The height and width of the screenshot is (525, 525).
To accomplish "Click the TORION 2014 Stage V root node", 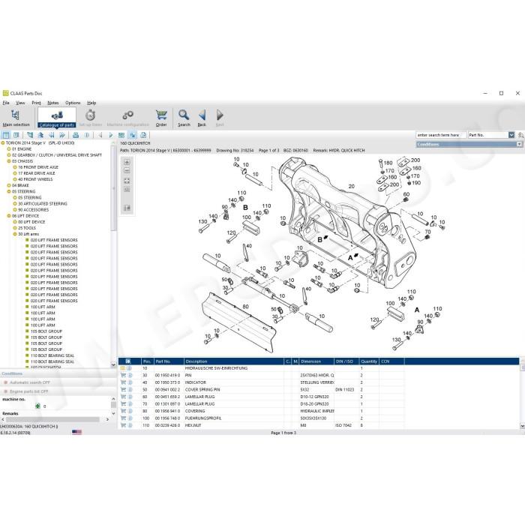I will pos(40,143).
